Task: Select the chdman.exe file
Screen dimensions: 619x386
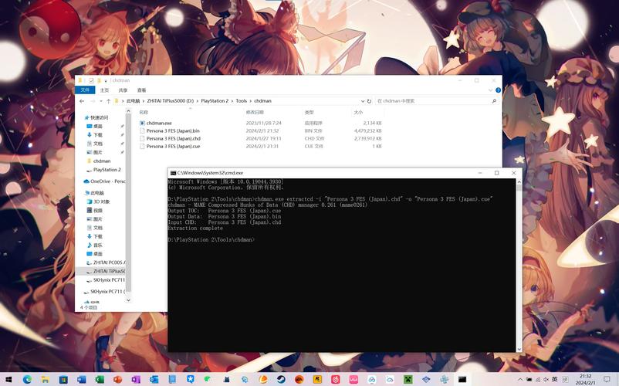Action: click(x=159, y=124)
